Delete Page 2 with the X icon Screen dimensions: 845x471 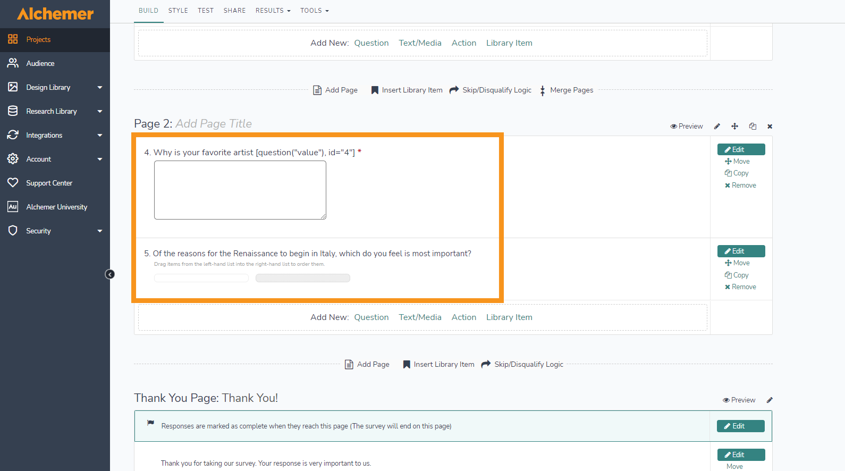tap(770, 127)
